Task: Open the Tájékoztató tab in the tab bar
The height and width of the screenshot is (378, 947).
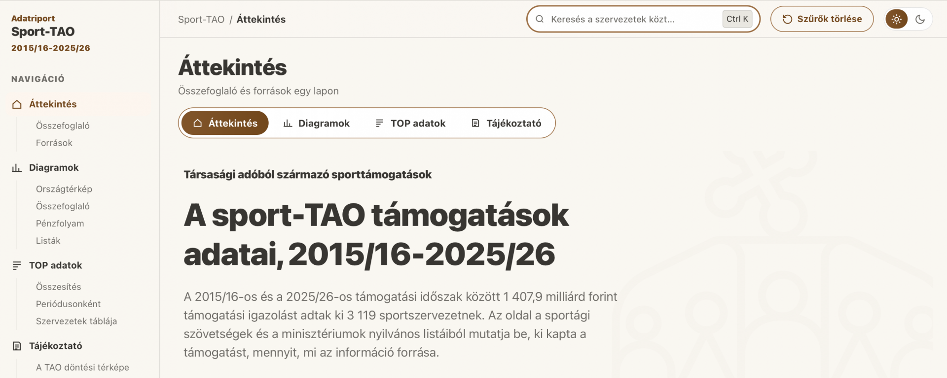Action: pos(506,123)
